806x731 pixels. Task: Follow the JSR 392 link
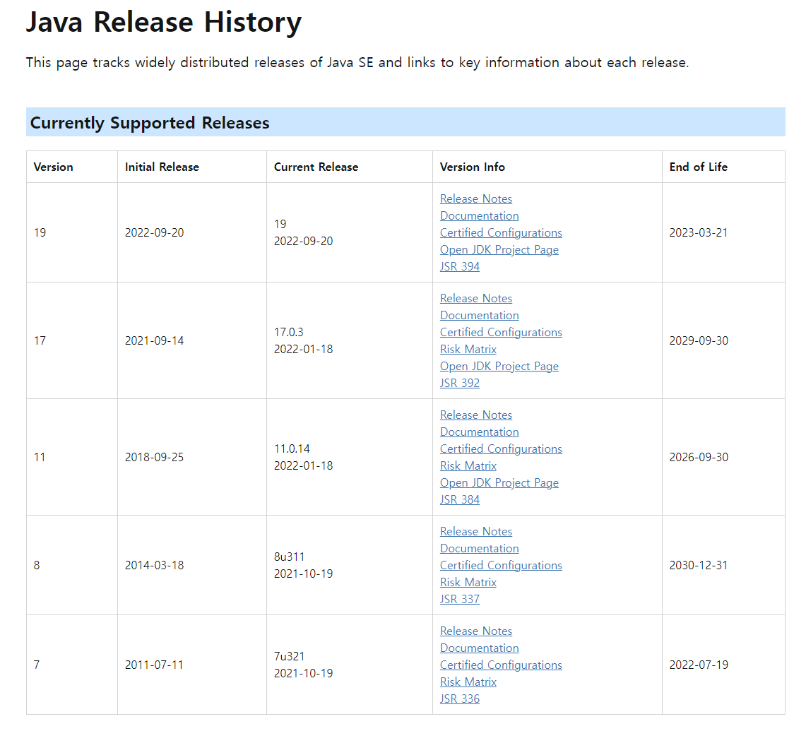(460, 384)
